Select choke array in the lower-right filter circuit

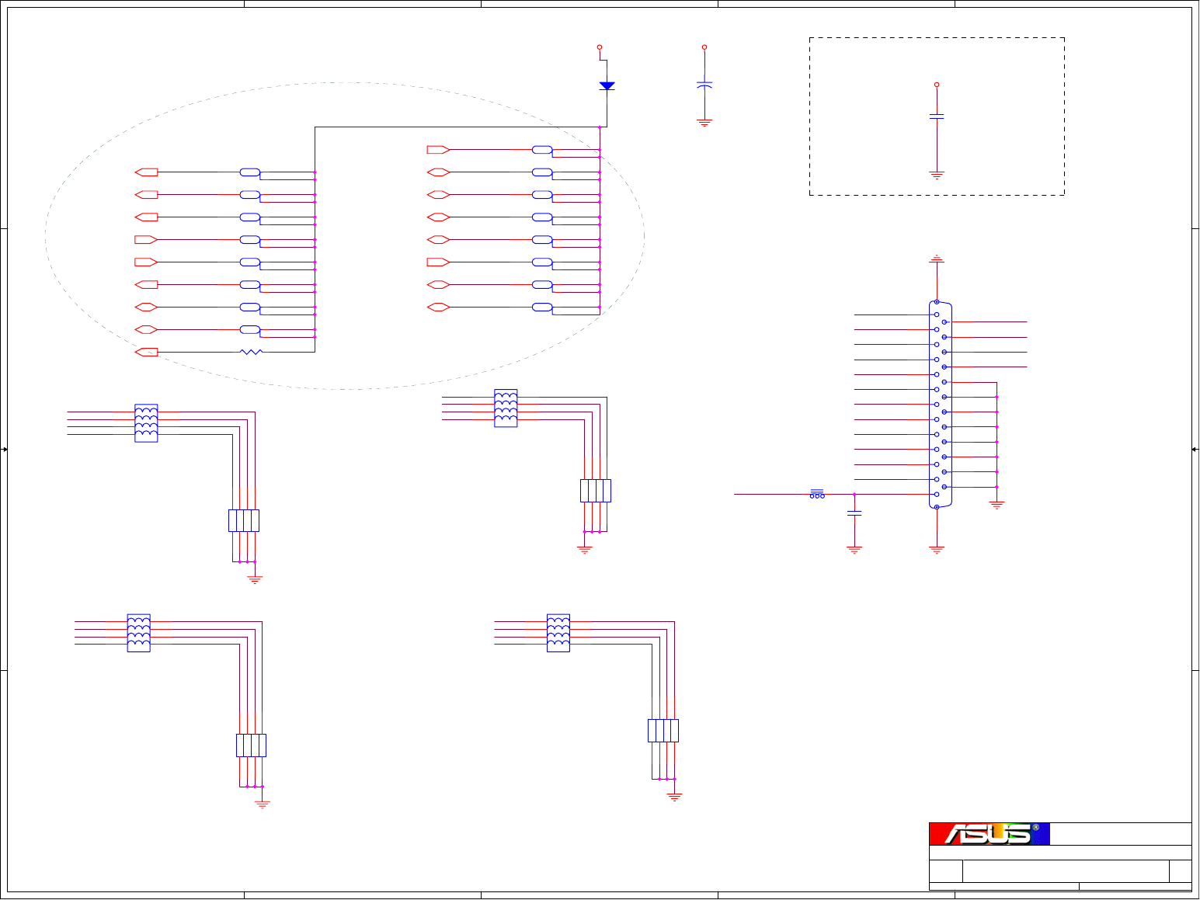(558, 633)
